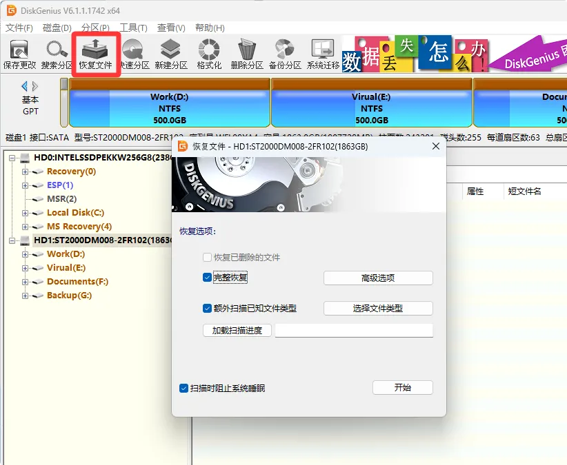Click the HD1 disk drive icon in tree

[x=25, y=240]
